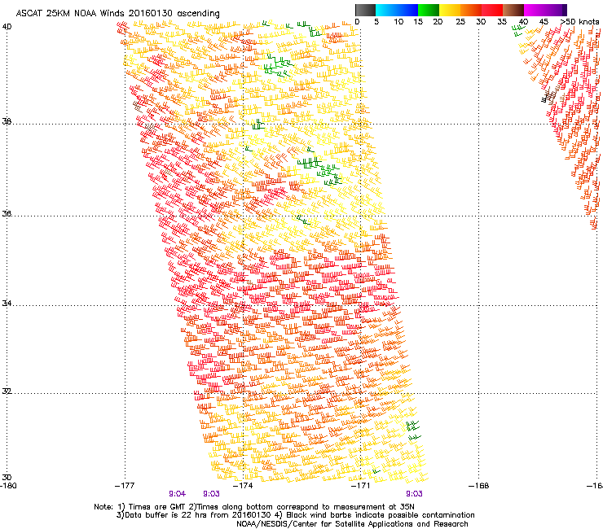Click longitude label '-168' on bottom axis
Screen dimensions: 603x529
click(479, 485)
